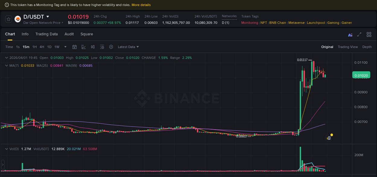Open the indicator settings icon
The image size is (377, 177).
point(102,47)
